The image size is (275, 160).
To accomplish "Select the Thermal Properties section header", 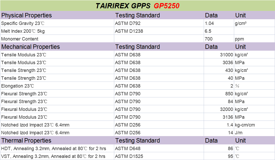I will [27, 141].
